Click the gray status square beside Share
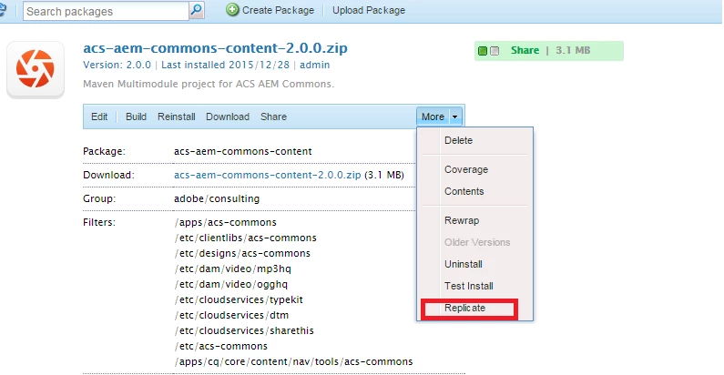724x375 pixels. 495,51
